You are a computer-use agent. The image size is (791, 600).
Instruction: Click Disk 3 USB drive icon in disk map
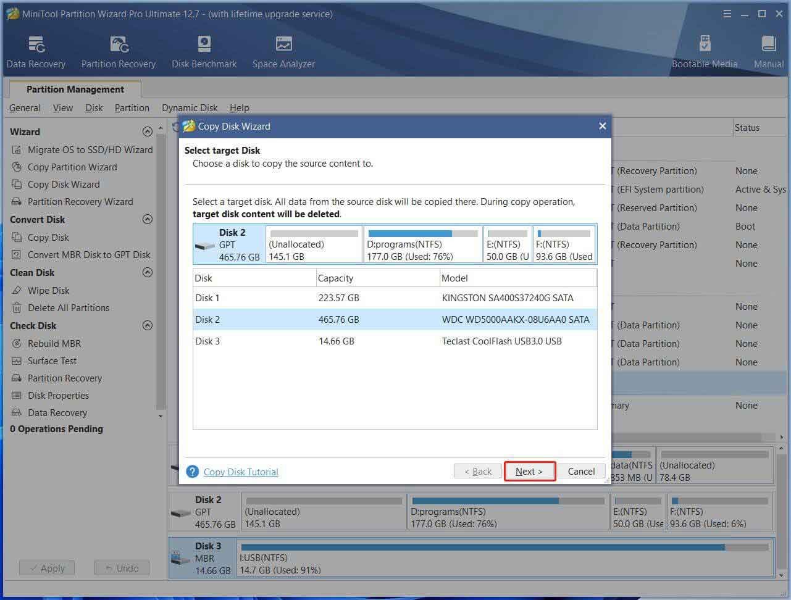182,559
